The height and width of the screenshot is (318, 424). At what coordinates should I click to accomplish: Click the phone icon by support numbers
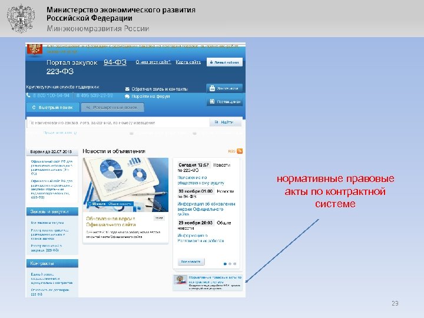click(x=28, y=95)
